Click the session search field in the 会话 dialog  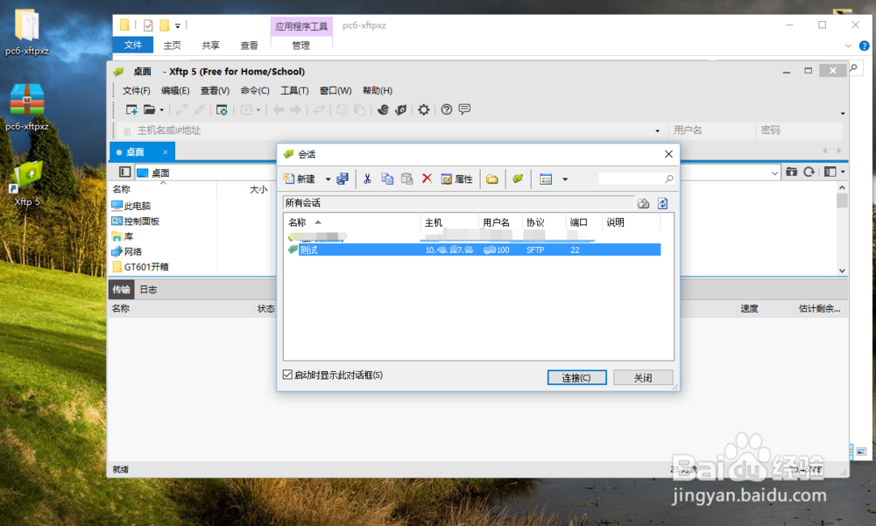coord(636,179)
